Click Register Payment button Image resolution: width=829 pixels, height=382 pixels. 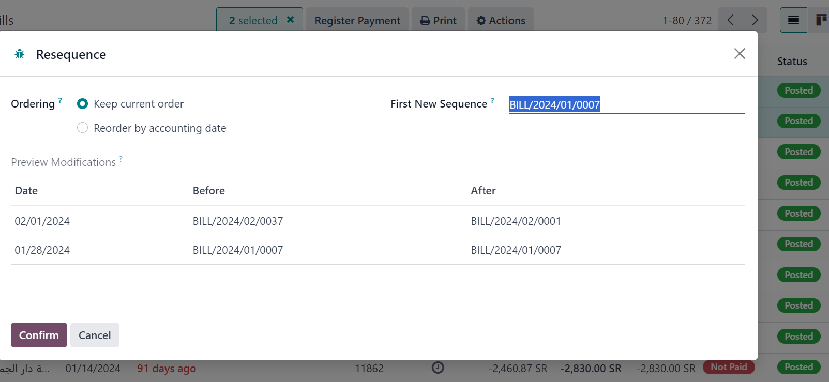click(357, 20)
